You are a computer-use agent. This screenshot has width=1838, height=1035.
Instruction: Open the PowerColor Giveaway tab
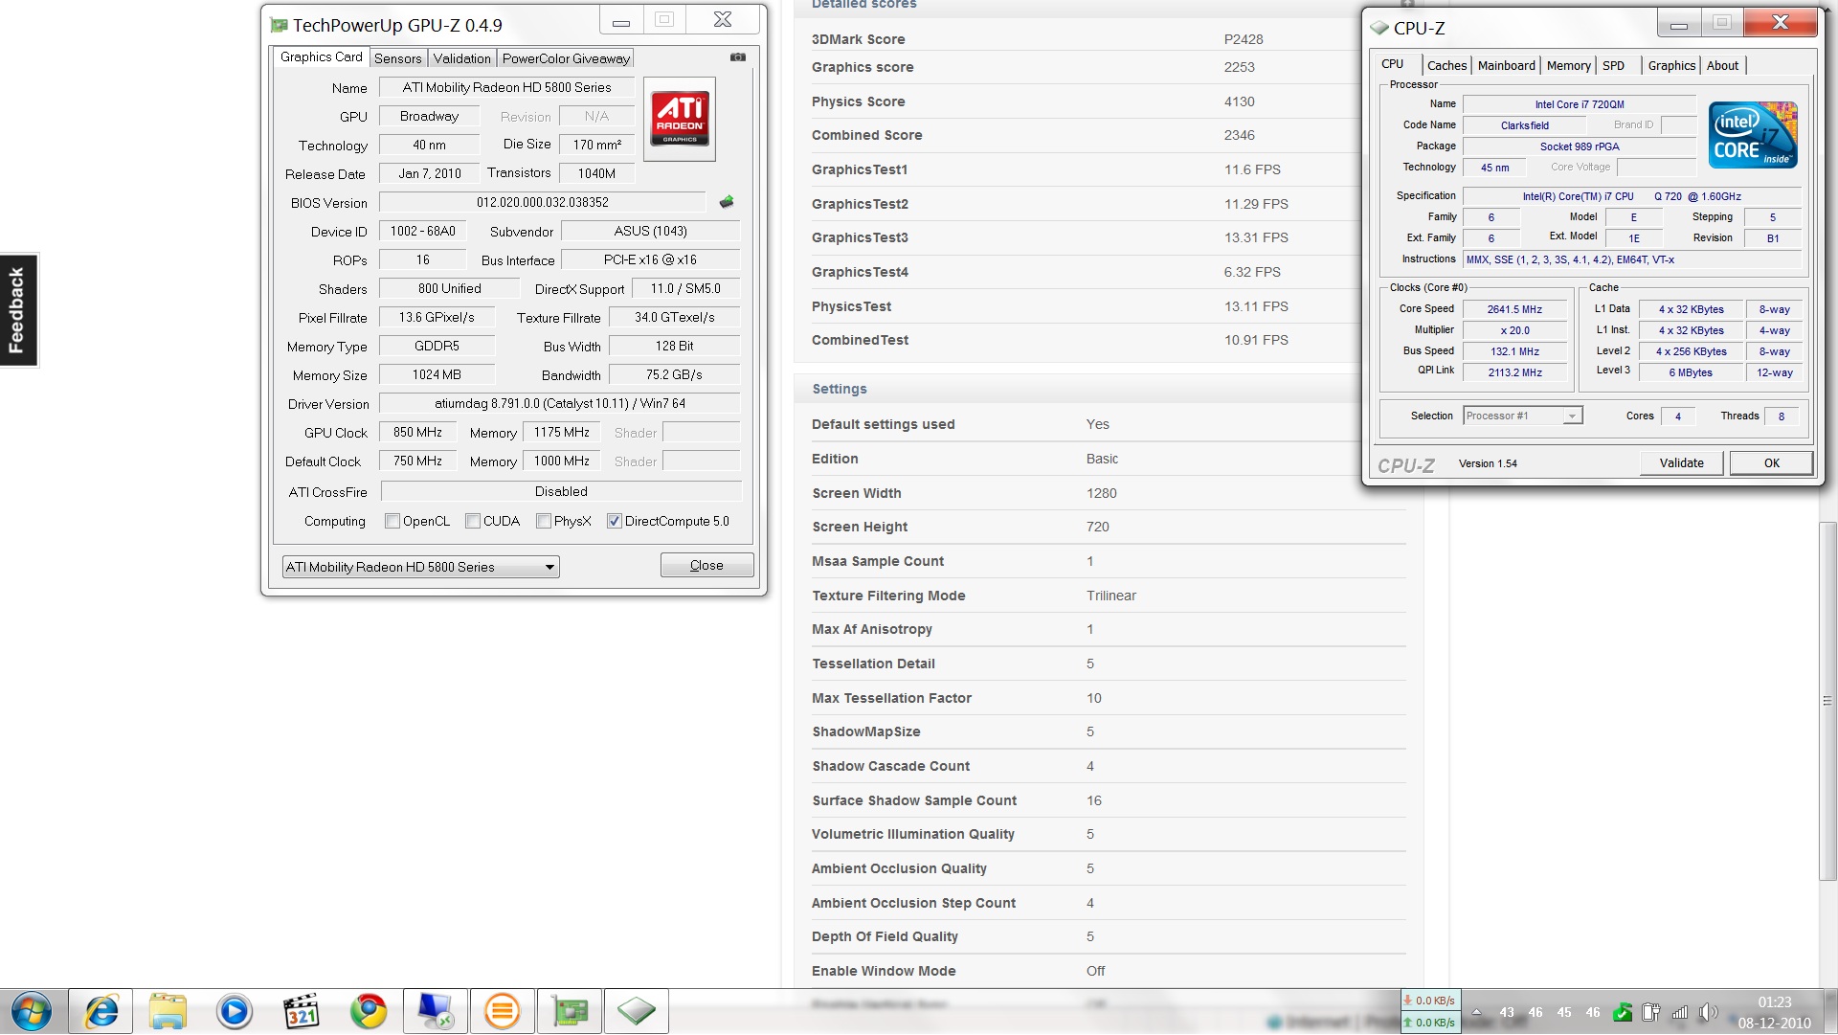pos(566,58)
